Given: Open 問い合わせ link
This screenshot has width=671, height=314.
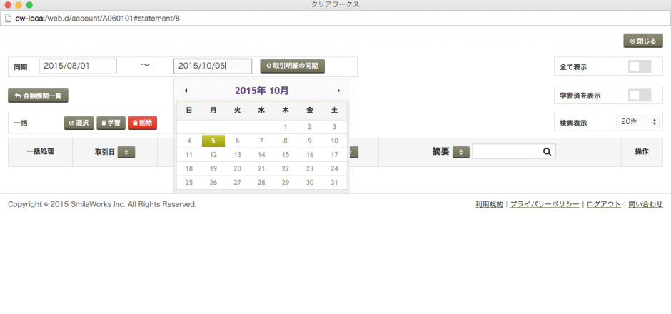Looking at the screenshot, I should [646, 205].
